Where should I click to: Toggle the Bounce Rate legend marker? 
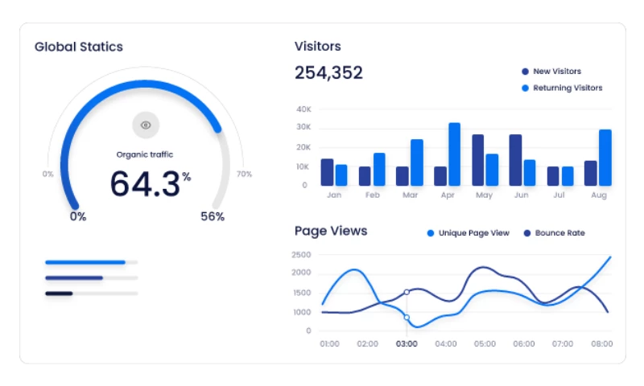pyautogui.click(x=528, y=233)
